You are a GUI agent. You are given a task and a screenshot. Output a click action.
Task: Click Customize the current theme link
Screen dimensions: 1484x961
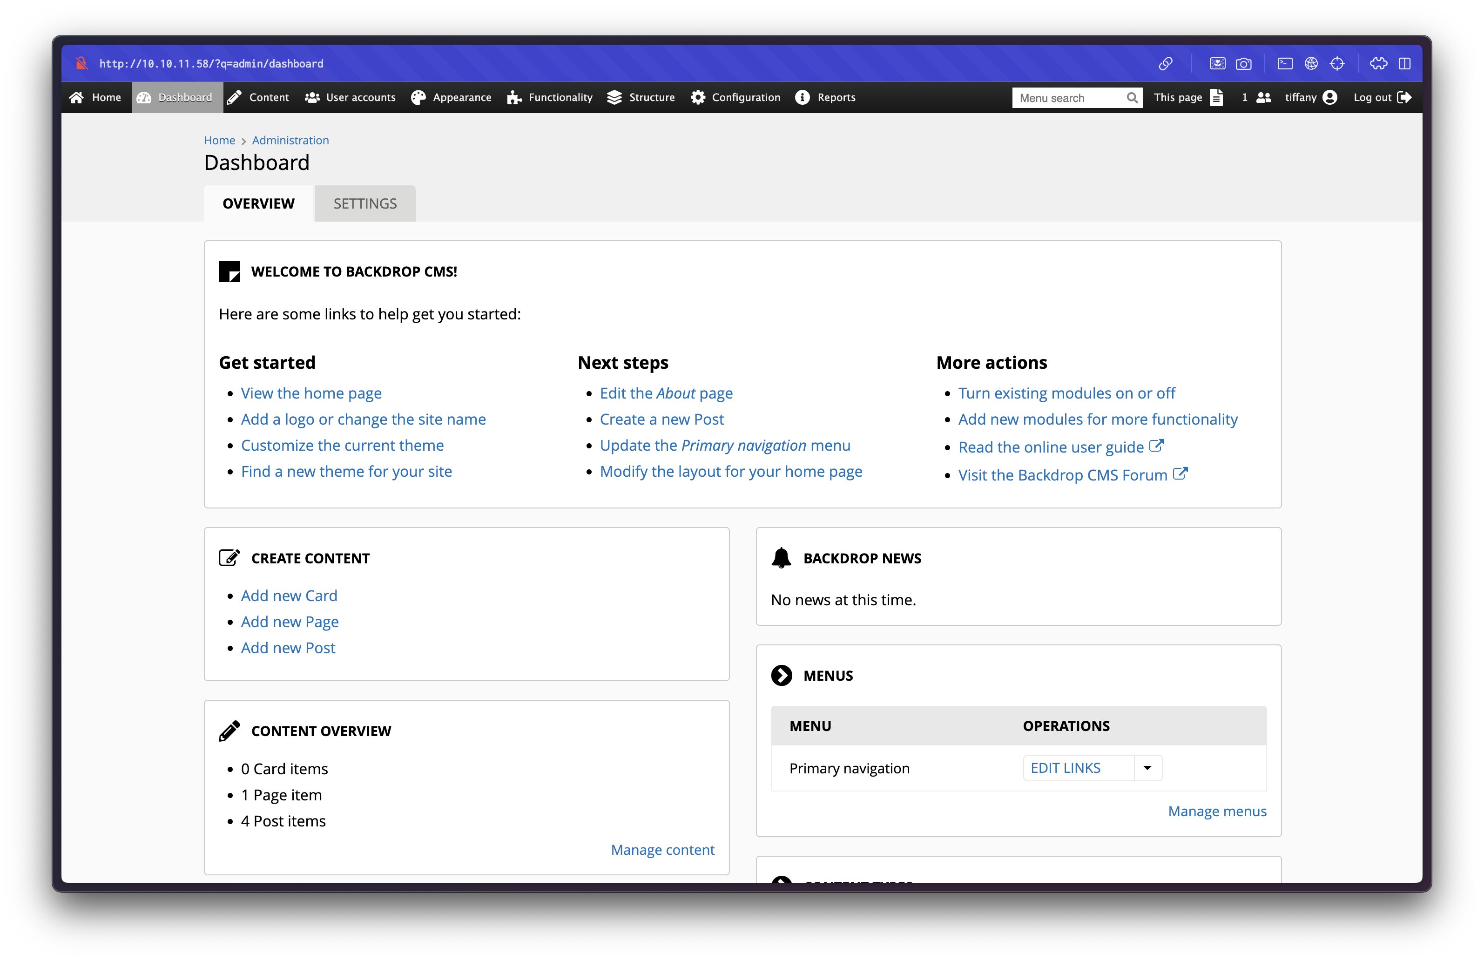[x=342, y=445]
